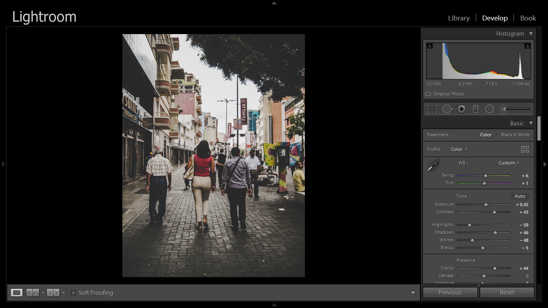Switch to Loupe view mode
Image resolution: width=548 pixels, height=308 pixels.
pyautogui.click(x=16, y=293)
